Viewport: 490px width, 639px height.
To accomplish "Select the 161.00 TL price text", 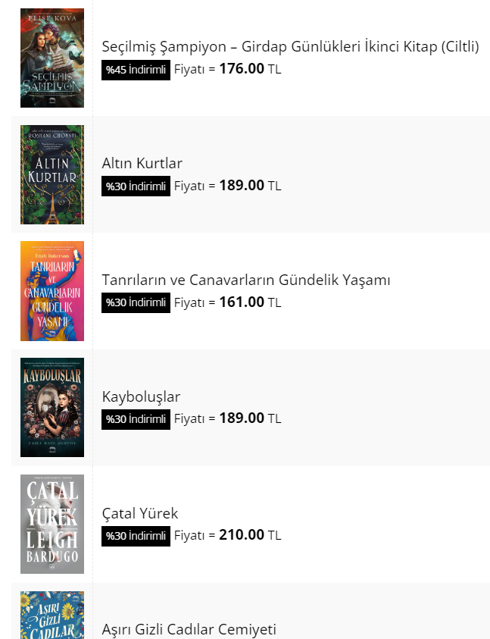I will (249, 302).
